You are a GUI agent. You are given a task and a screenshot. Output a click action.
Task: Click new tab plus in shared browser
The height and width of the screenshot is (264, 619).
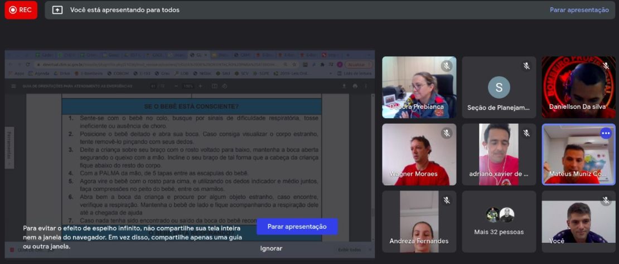tap(348, 55)
